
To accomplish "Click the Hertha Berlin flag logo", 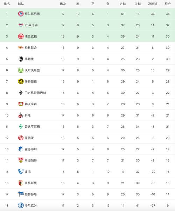I will coord(21,194).
